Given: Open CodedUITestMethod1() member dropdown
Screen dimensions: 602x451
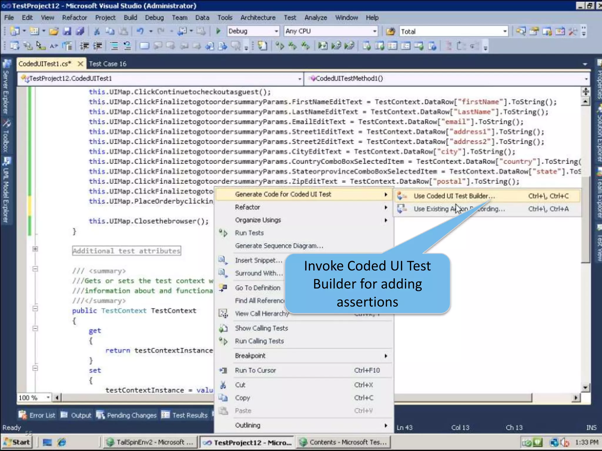Looking at the screenshot, I should pyautogui.click(x=586, y=79).
